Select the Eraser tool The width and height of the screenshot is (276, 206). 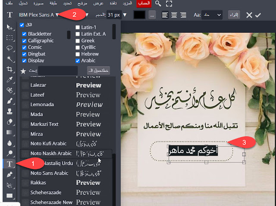click(9, 122)
